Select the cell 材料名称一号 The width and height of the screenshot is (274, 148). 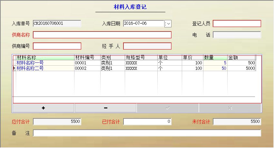click(x=45, y=63)
